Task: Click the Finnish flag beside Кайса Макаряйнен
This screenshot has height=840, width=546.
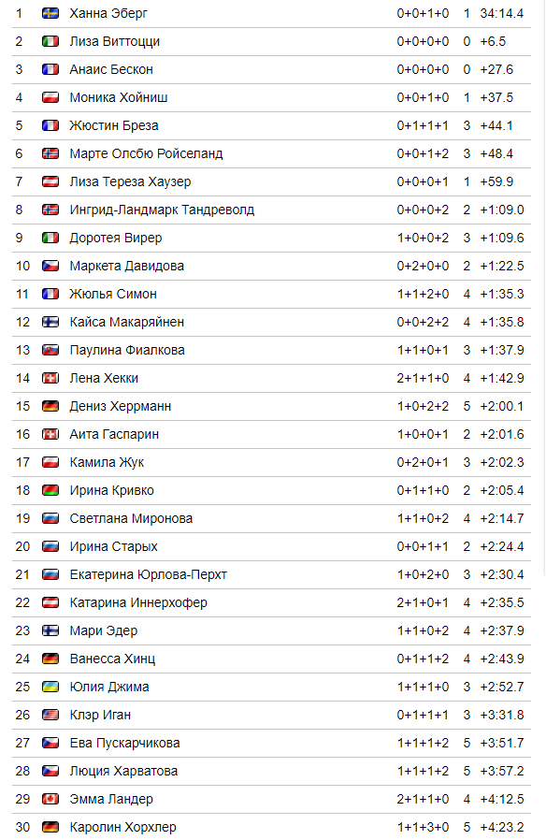Action: click(50, 322)
